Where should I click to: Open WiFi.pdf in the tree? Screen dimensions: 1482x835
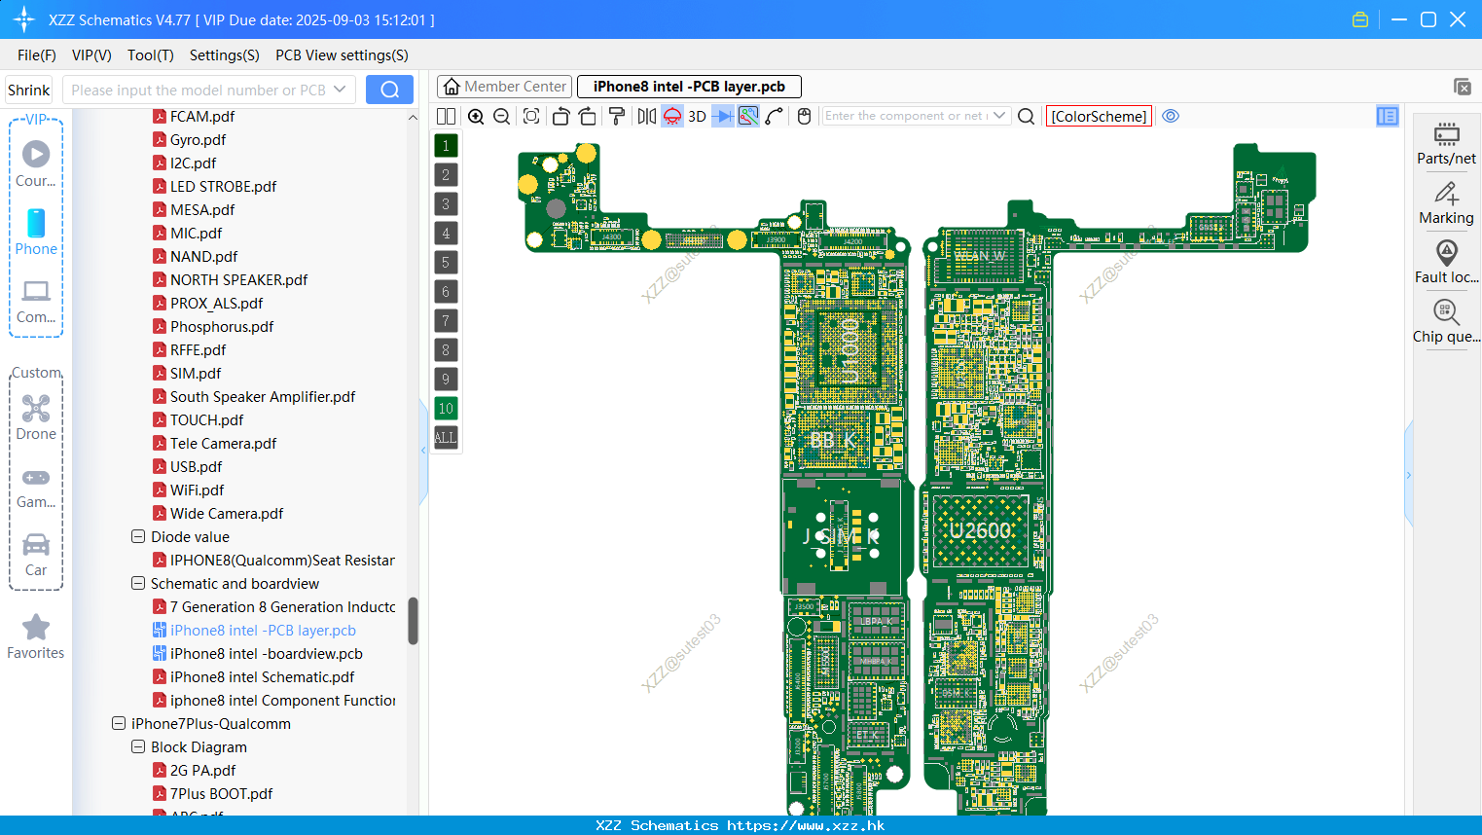click(197, 490)
